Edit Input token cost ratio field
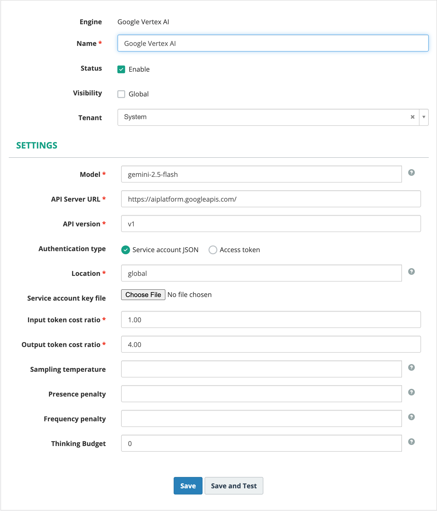Screen dimensions: 437x511 [271, 320]
